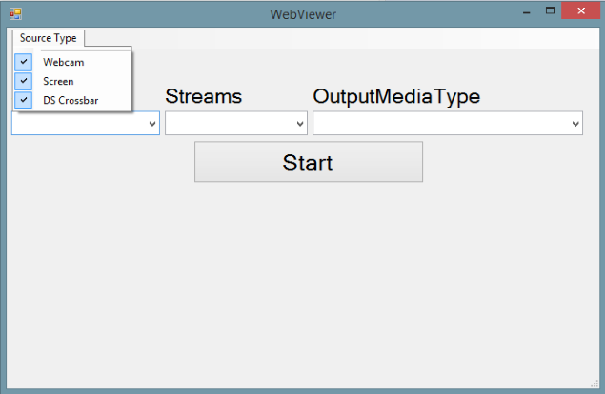This screenshot has height=394, width=605.
Task: Close the WebViewer window
Action: [x=581, y=10]
